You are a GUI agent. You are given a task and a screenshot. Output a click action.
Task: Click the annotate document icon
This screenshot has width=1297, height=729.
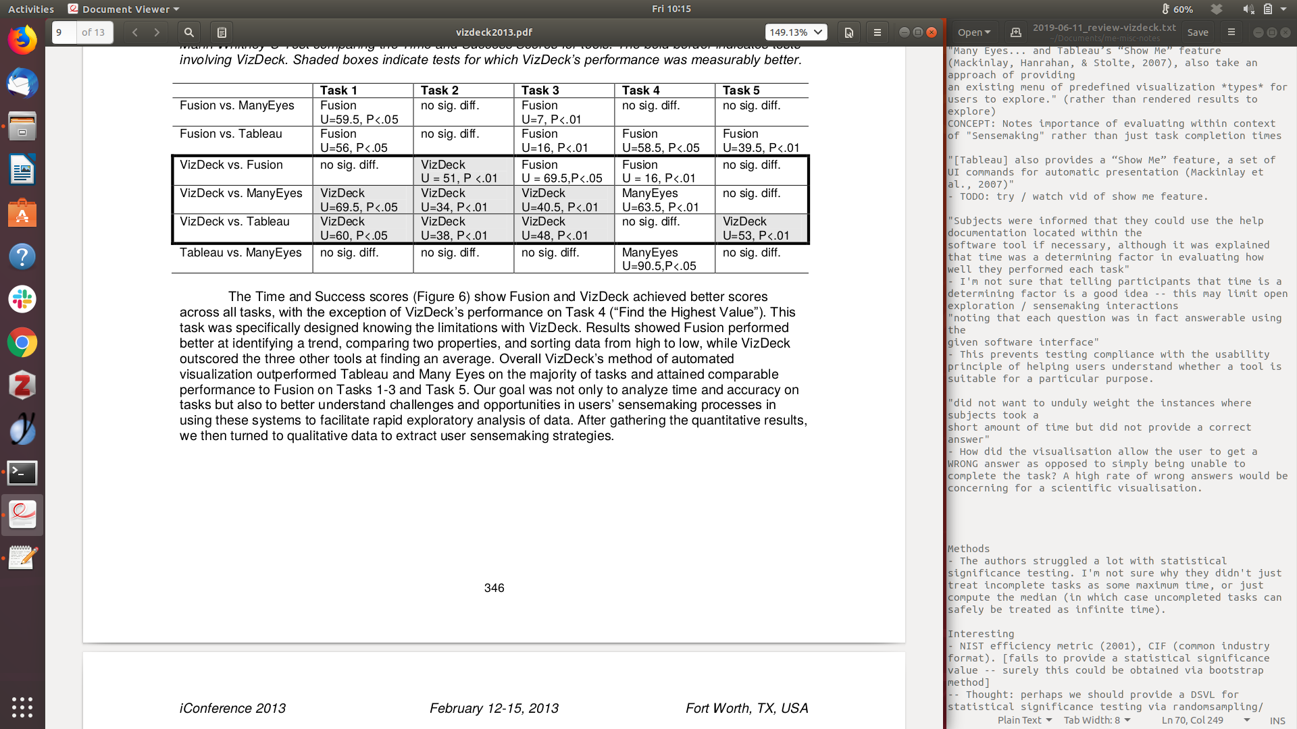point(849,32)
